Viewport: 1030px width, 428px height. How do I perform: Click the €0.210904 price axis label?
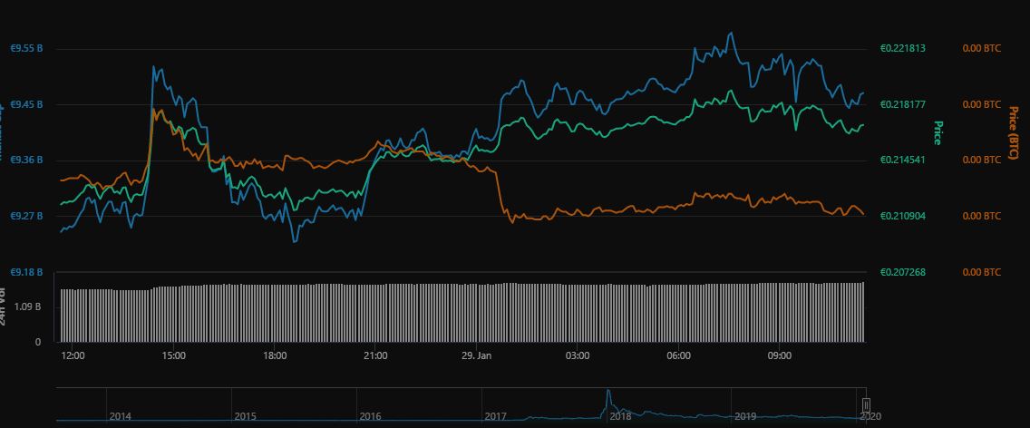pyautogui.click(x=902, y=216)
